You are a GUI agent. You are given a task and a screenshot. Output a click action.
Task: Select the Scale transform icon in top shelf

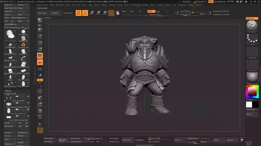click(98, 13)
